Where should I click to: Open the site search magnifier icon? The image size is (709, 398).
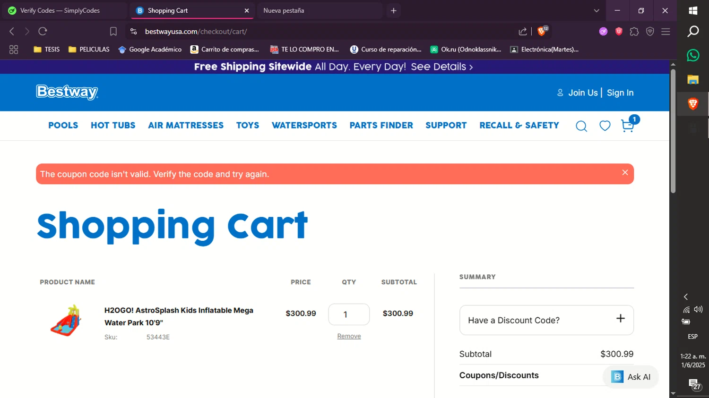pyautogui.click(x=581, y=126)
